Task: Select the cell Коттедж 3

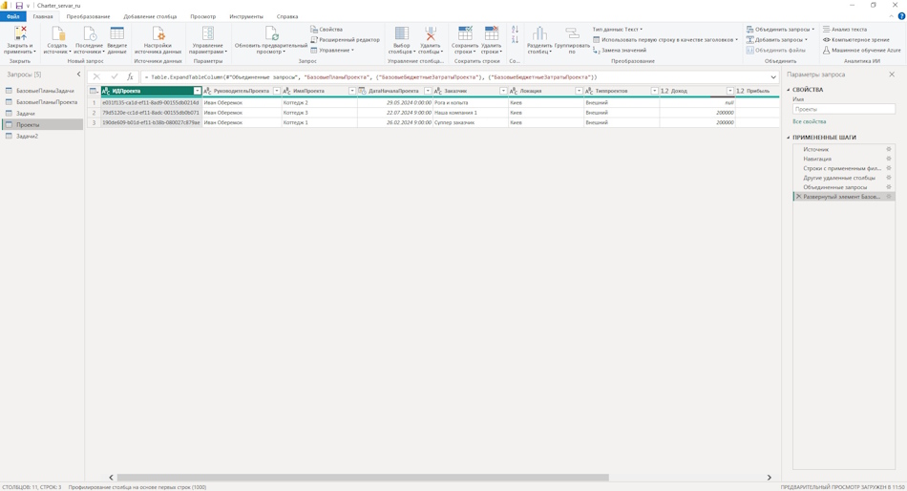Action: (319, 113)
